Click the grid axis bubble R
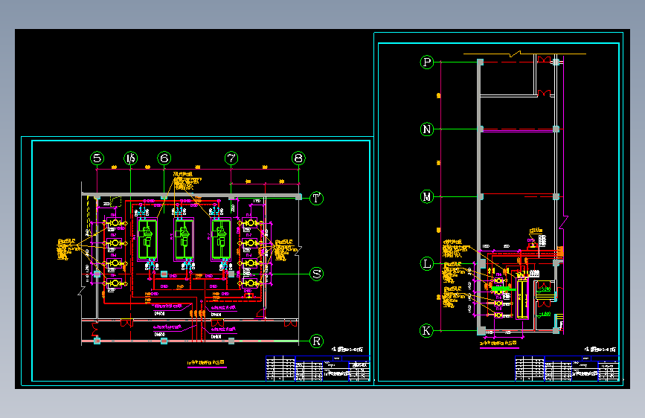 tap(316, 341)
